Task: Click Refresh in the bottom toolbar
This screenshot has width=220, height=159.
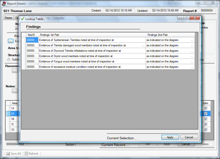Action: pyautogui.click(x=31, y=153)
